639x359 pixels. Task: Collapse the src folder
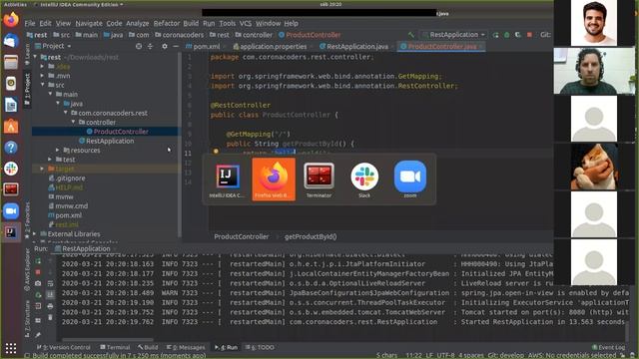tap(43, 85)
